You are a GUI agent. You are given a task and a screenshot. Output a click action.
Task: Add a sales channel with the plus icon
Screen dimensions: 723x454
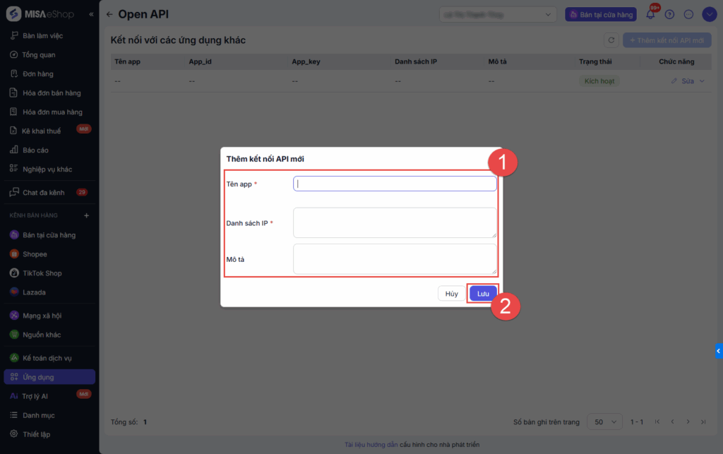click(86, 215)
